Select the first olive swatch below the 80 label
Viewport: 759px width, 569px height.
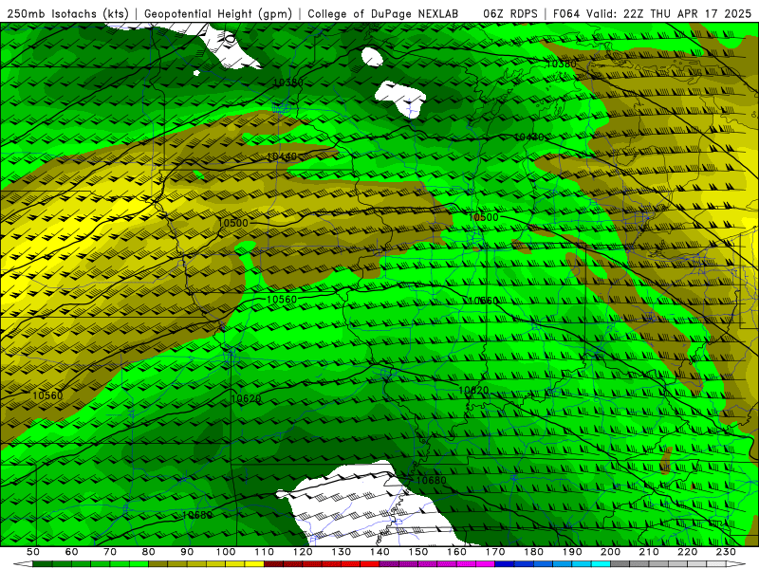click(158, 563)
